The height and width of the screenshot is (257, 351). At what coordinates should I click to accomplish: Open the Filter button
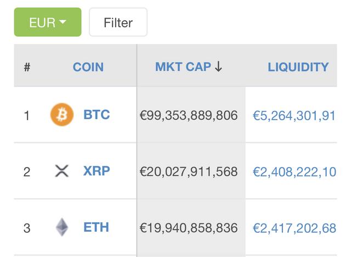[118, 22]
